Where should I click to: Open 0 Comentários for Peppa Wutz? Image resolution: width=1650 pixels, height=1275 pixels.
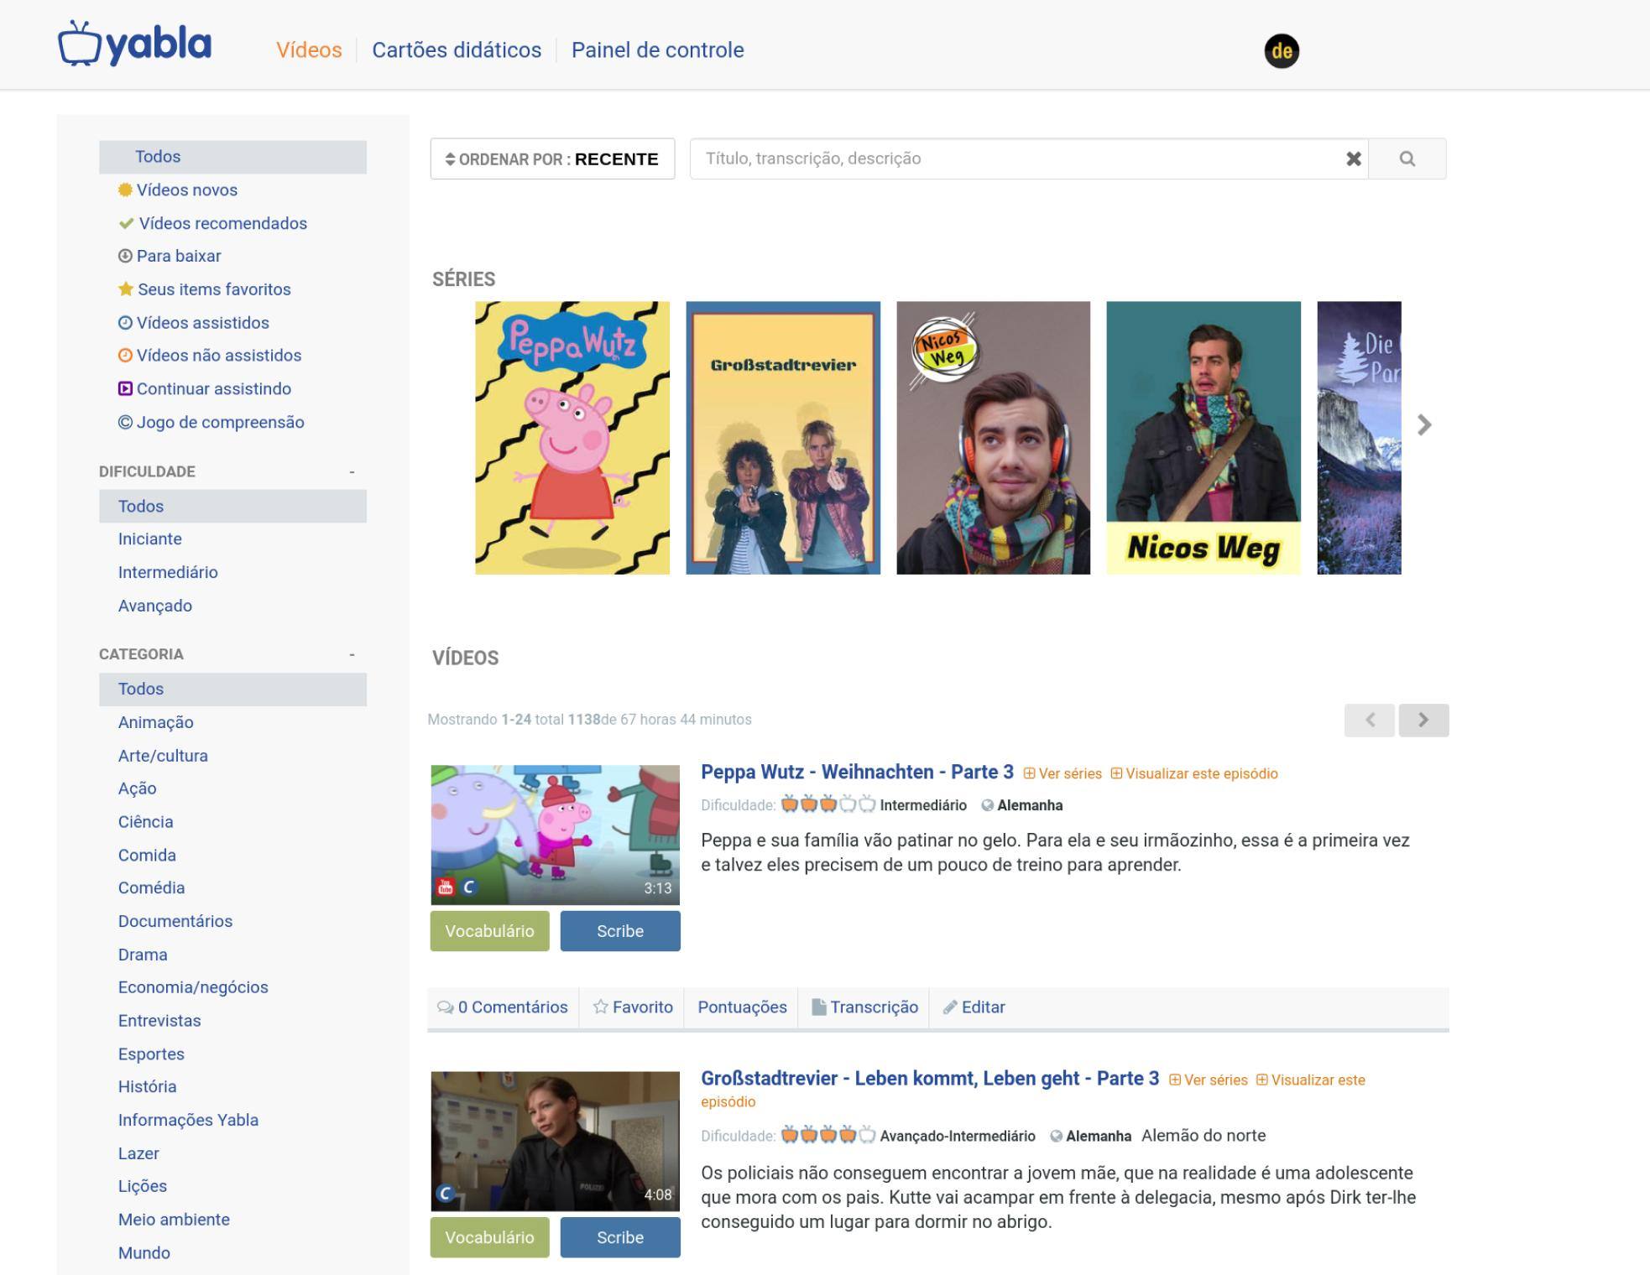pyautogui.click(x=503, y=1007)
